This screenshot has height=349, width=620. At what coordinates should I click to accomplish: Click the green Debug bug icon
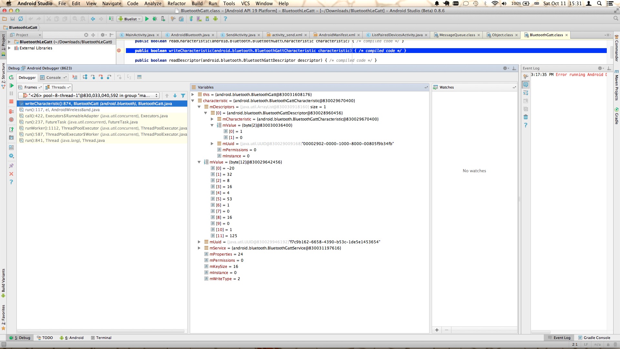point(155,19)
